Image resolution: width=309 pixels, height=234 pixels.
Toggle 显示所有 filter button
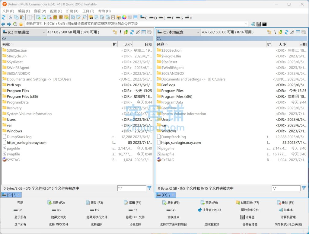point(20,217)
